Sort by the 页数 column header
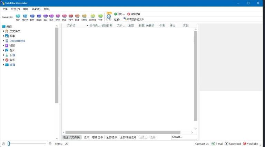Viewport: 265px width, 147px height. pos(186,25)
